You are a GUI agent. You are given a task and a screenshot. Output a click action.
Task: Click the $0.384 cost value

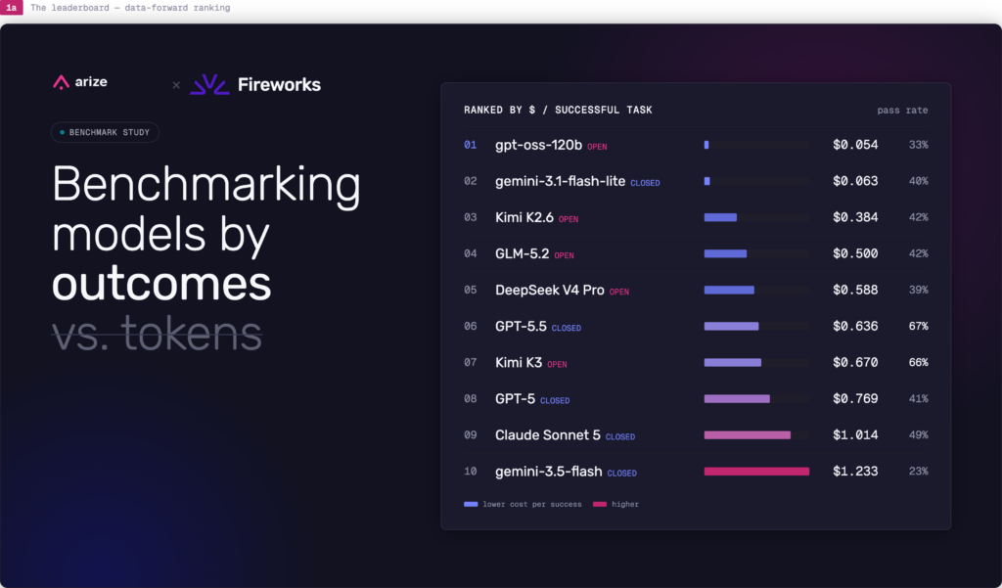click(x=855, y=217)
